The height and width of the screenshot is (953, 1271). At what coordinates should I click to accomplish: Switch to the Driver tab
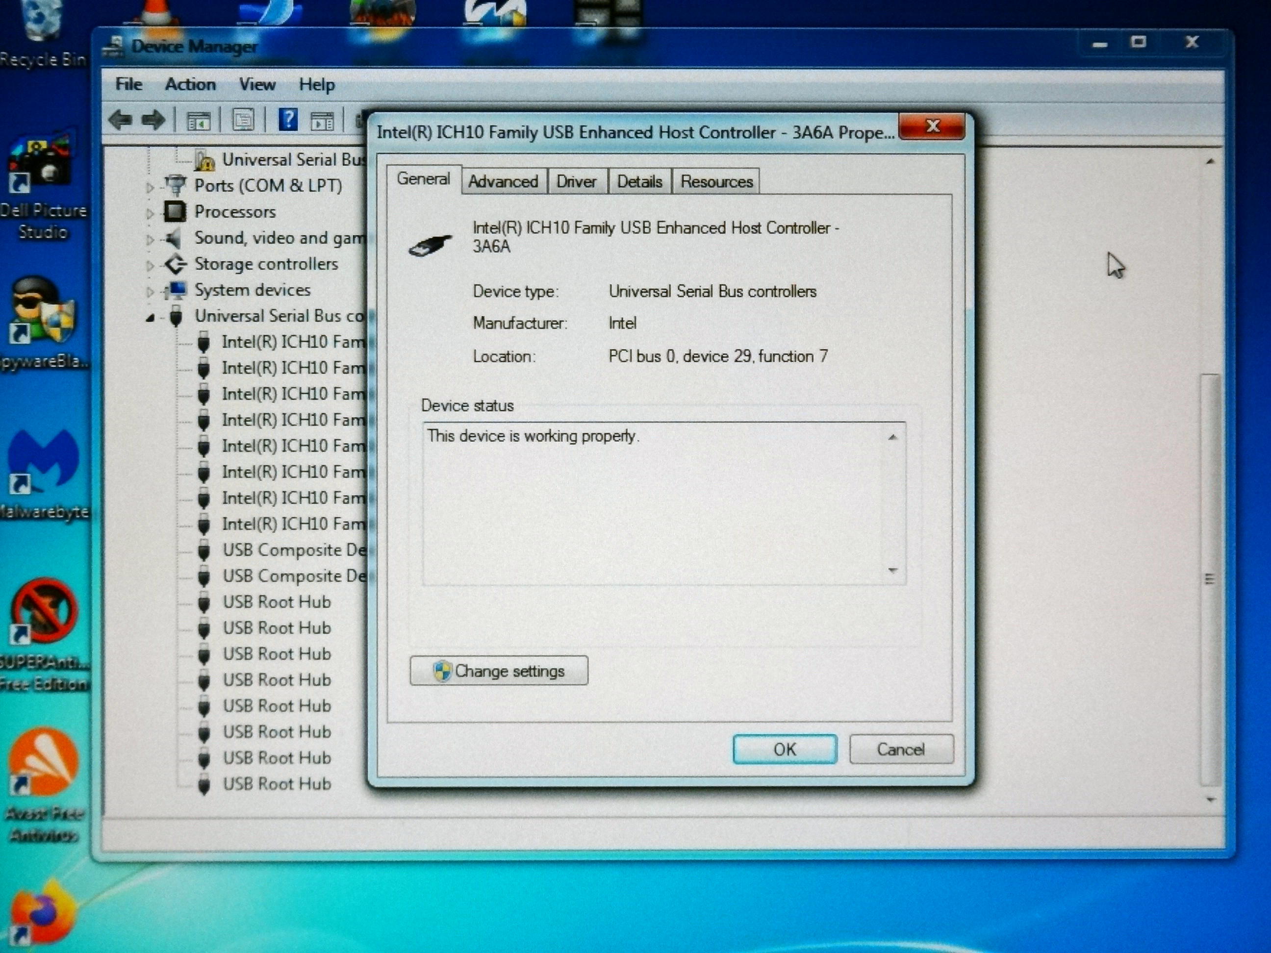click(576, 181)
